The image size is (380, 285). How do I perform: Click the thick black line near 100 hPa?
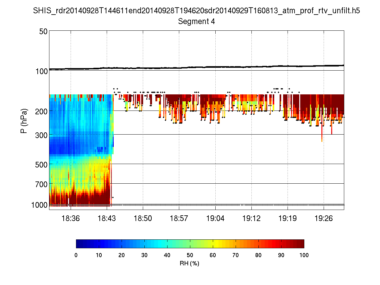coord(196,67)
